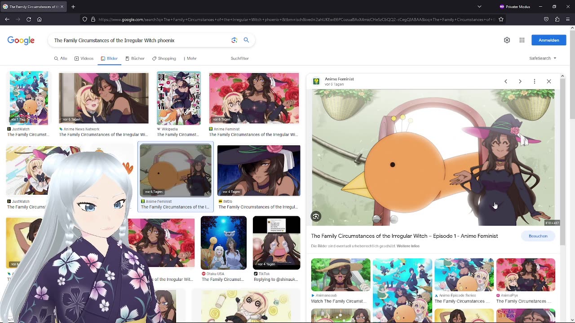Viewport: 575px width, 323px height.
Task: Click the Besuchen visit button
Action: 538,236
